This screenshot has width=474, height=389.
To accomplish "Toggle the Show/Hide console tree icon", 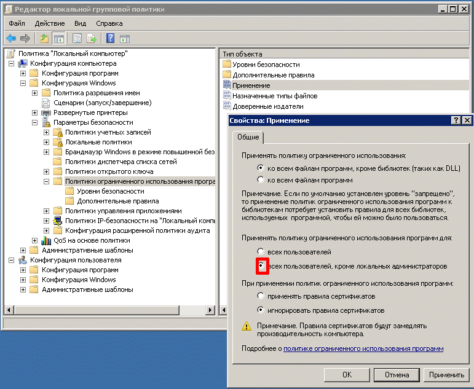I will [58, 38].
